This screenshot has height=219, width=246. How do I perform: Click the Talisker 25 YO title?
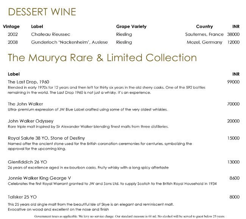click(x=22, y=197)
